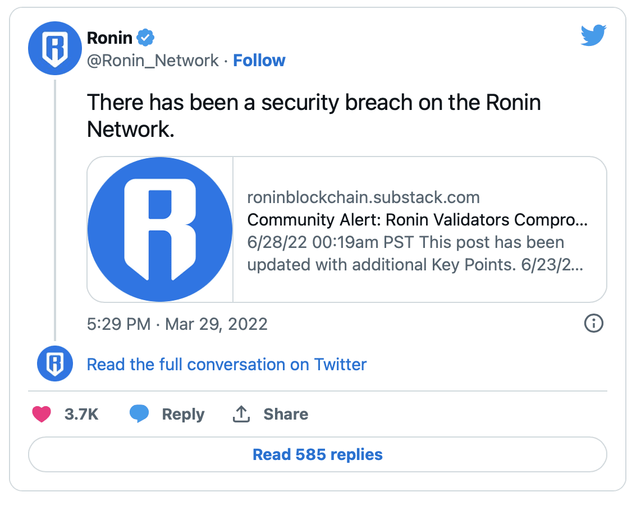Viewport: 641px width, 506px height.
Task: Open the Community Alert article title
Action: click(x=418, y=220)
